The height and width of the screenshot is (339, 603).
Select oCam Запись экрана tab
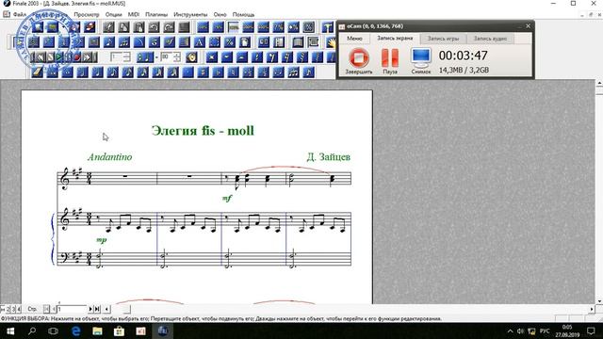pyautogui.click(x=395, y=39)
